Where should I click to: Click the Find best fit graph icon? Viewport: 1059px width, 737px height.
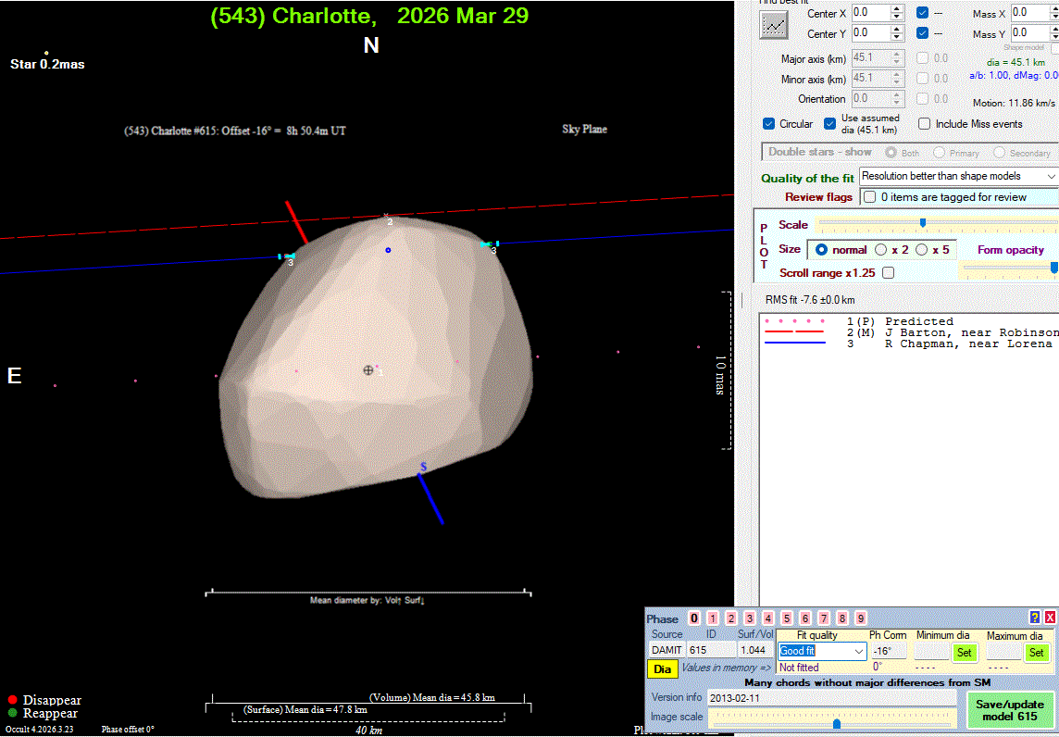click(773, 26)
